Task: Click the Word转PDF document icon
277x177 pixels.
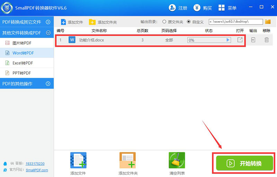Action: (x=7, y=53)
